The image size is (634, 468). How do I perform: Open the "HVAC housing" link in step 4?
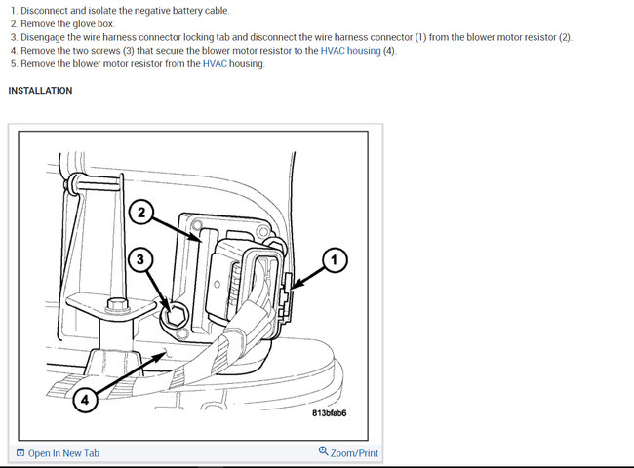(350, 51)
